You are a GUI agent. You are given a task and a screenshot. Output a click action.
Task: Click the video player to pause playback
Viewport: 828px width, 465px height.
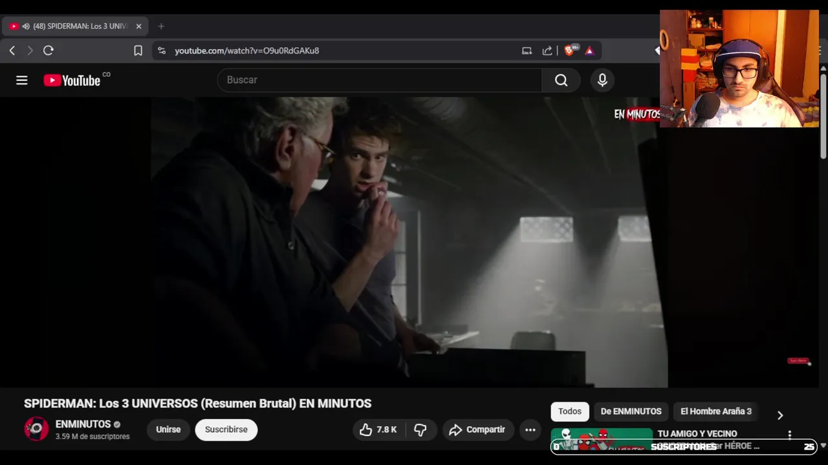(x=409, y=242)
